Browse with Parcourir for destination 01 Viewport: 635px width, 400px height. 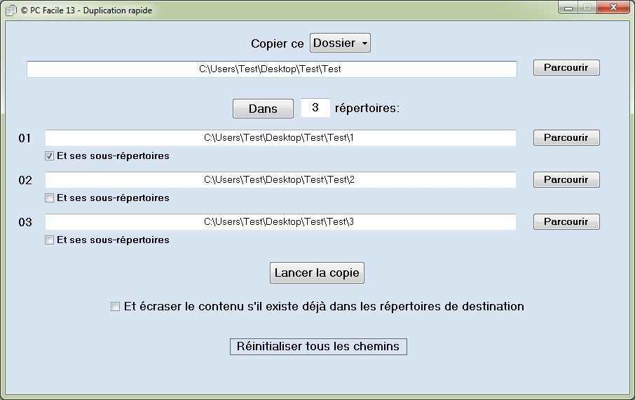click(566, 137)
